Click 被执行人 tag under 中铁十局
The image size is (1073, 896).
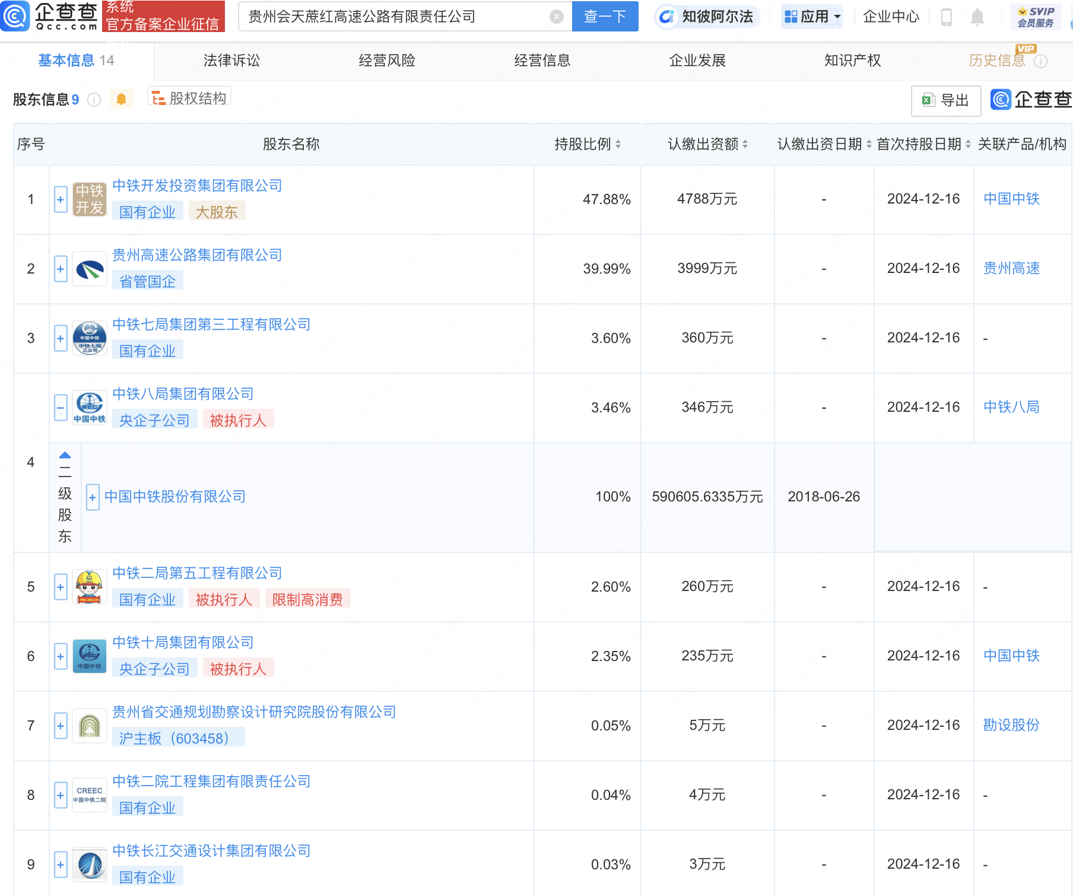tap(238, 669)
